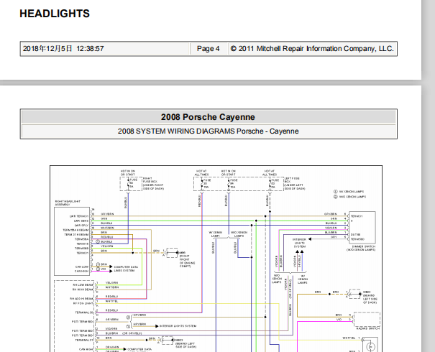Click the RF FOG LIGHT terminal label
Screen dimensions: 435x352
pos(83,303)
